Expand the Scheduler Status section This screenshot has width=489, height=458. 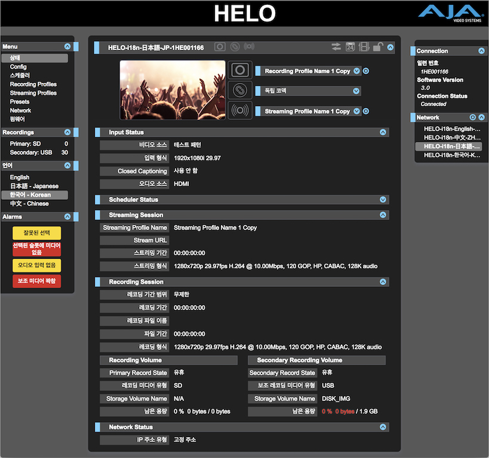pyautogui.click(x=383, y=199)
